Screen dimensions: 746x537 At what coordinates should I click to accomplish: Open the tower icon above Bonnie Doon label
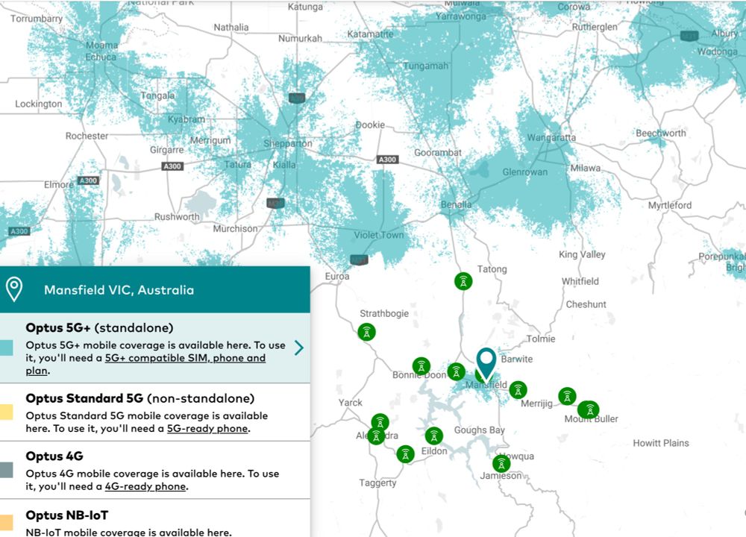(x=421, y=366)
